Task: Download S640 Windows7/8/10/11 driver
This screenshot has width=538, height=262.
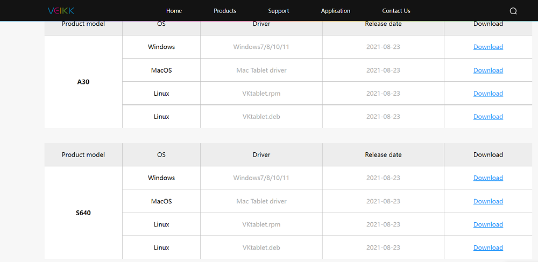Action: pyautogui.click(x=488, y=178)
